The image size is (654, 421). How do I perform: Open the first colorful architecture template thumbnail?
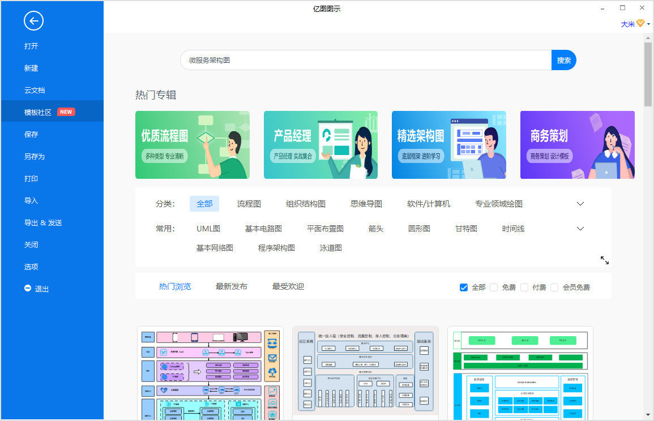pyautogui.click(x=210, y=373)
